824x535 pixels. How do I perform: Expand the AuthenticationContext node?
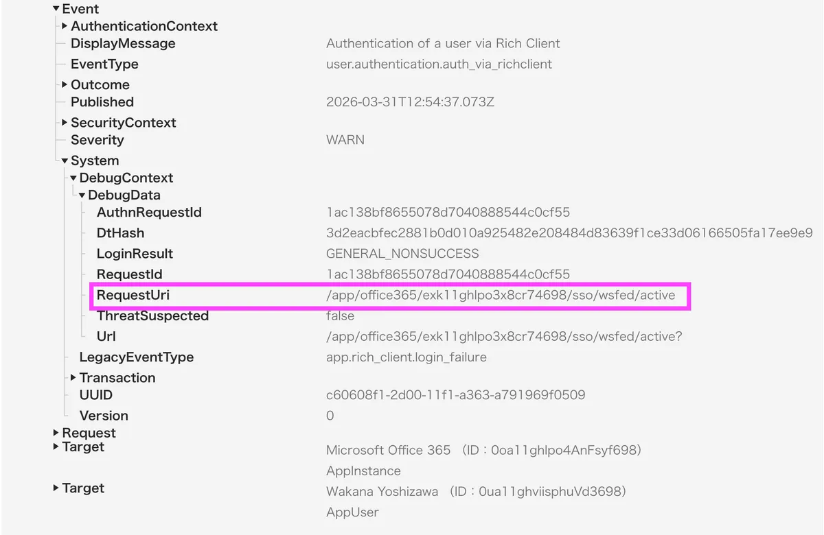tap(65, 26)
